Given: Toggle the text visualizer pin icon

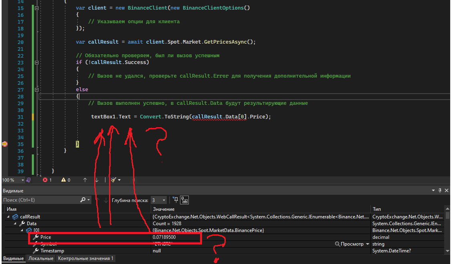Looking at the screenshot, I should point(184,200).
